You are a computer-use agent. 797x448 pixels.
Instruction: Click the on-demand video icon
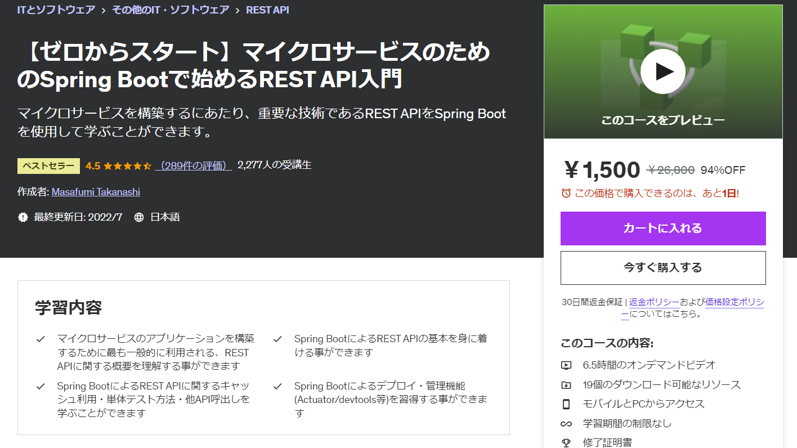pos(566,365)
